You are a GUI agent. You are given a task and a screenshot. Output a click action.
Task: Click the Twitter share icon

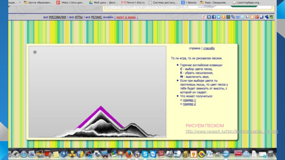coord(219,17)
